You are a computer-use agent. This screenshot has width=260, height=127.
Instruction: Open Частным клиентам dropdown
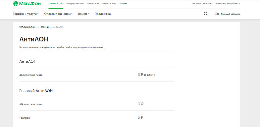tap(202, 4)
